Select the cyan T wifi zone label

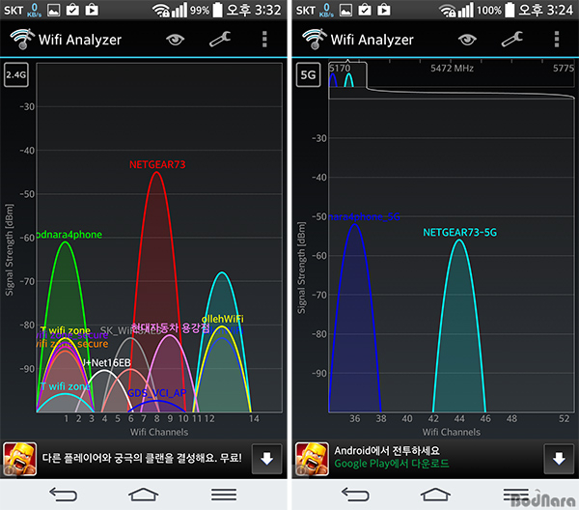point(65,386)
